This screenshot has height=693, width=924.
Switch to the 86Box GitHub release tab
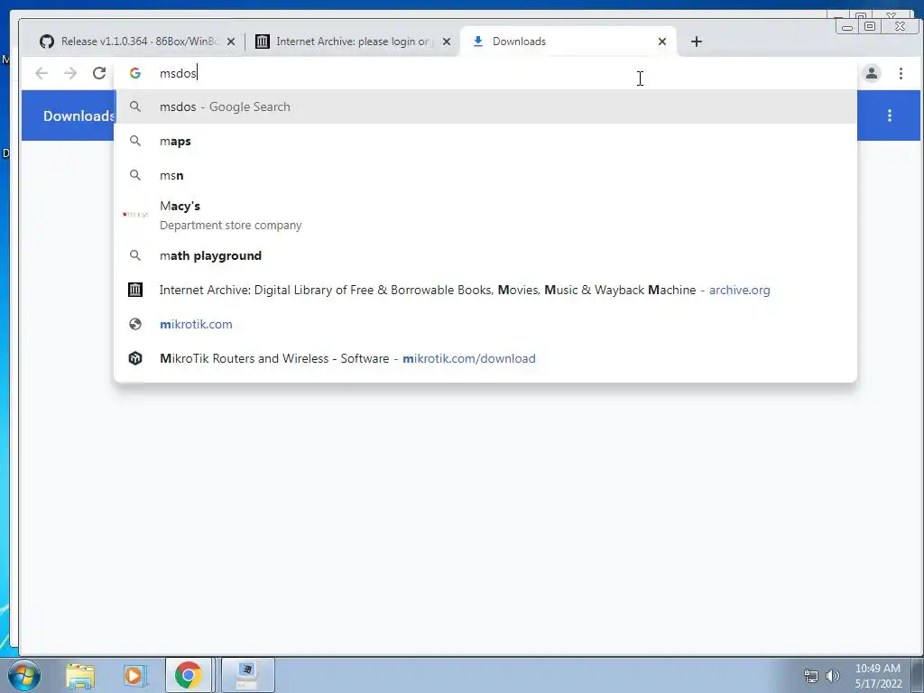137,42
